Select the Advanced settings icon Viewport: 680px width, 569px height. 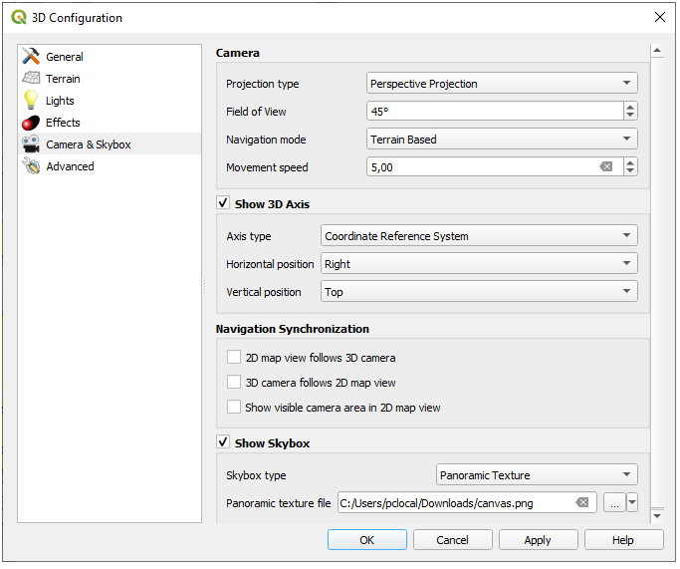[31, 166]
